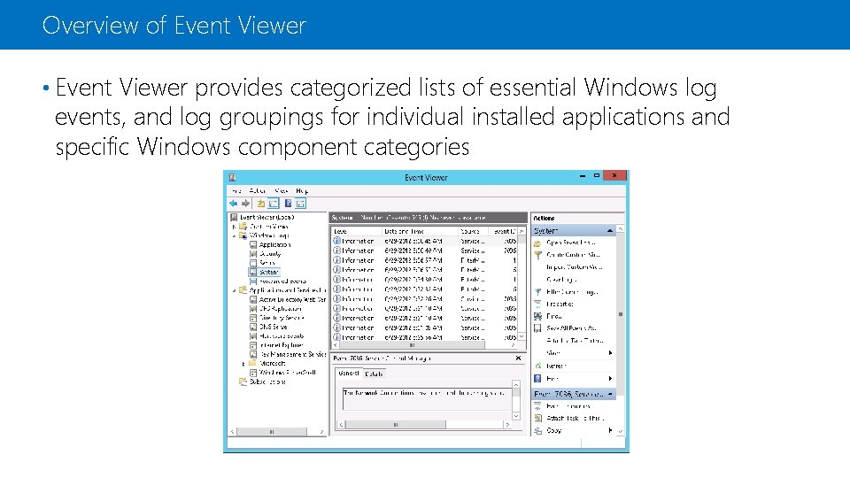
Task: Click the Up one level folder toolbar icon
Action: tap(260, 204)
